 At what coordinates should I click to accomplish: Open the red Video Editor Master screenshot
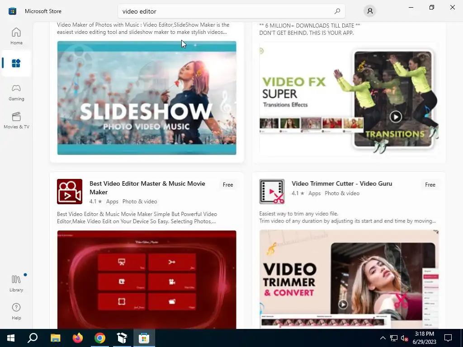click(147, 279)
